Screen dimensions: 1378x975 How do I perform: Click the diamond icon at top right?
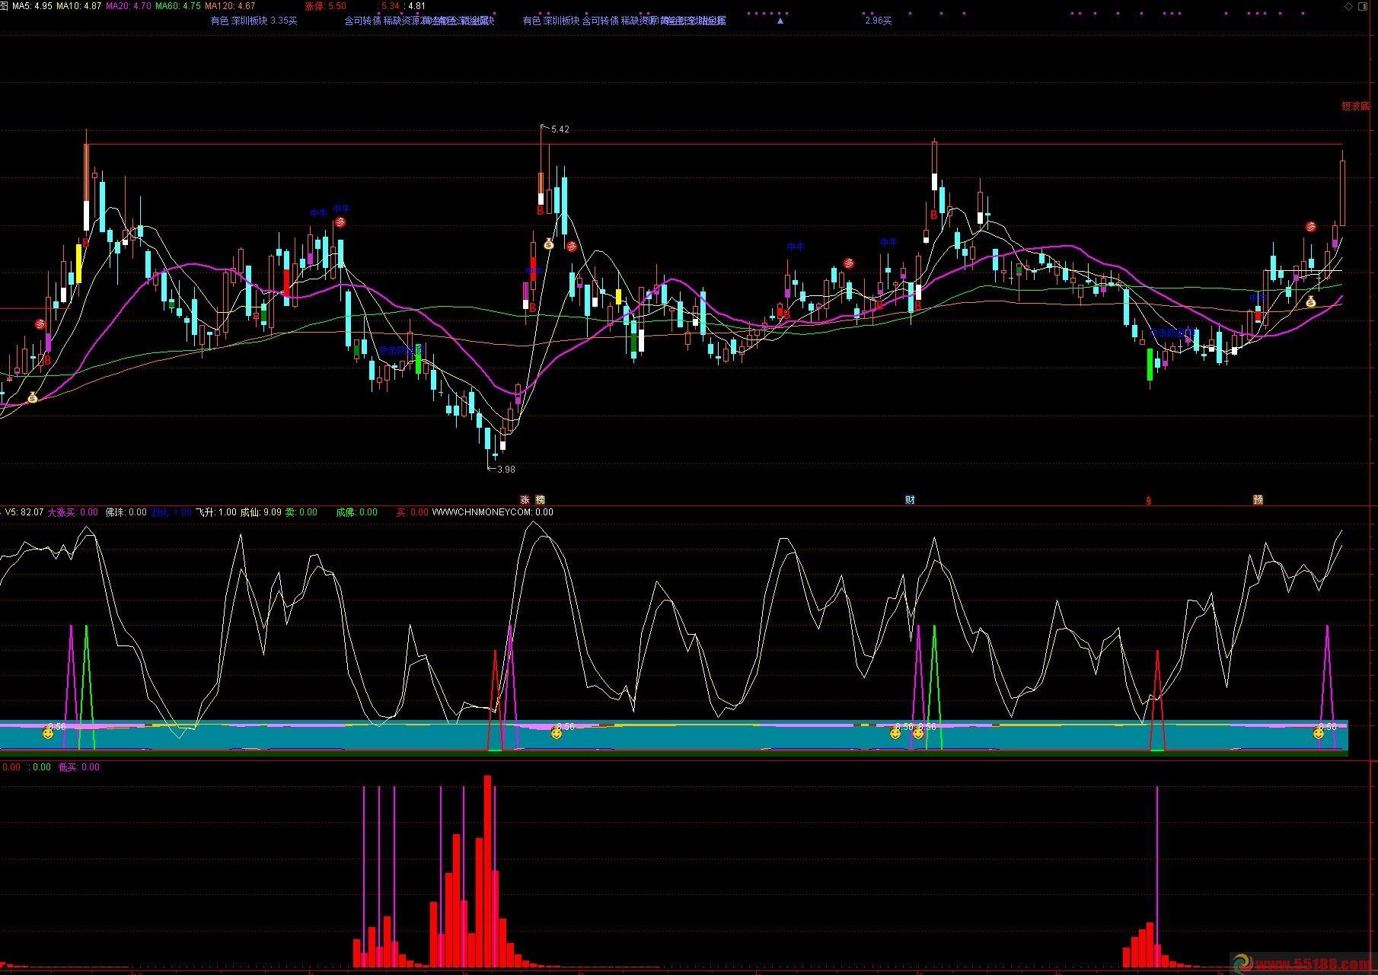[x=1348, y=6]
